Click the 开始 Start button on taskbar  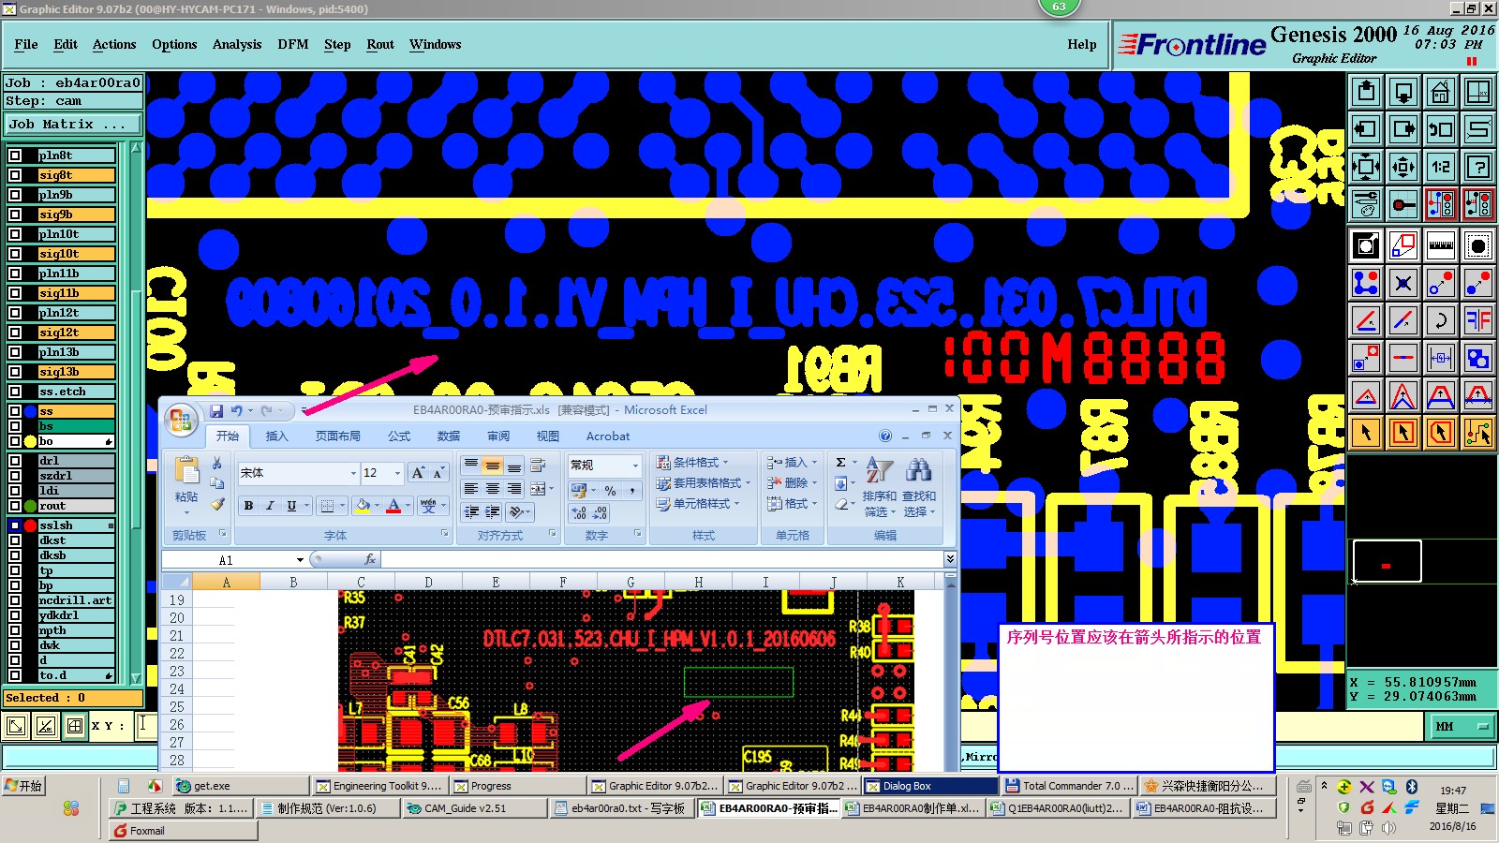point(24,786)
